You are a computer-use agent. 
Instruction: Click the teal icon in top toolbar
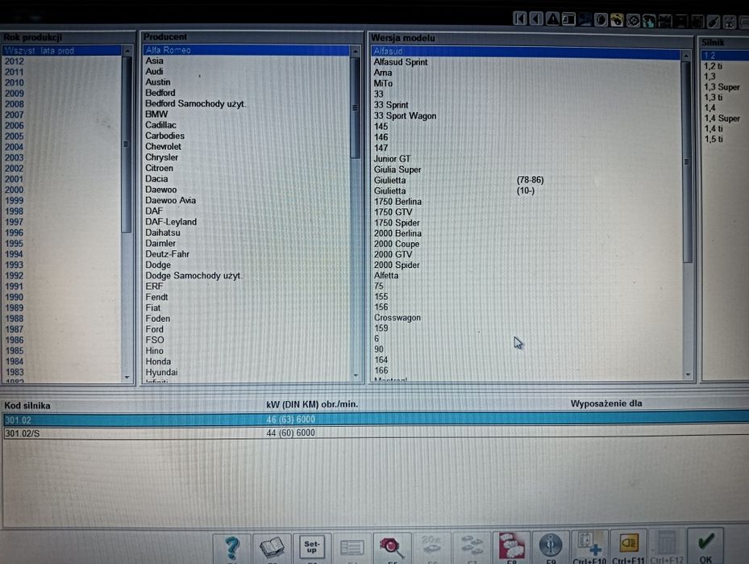click(x=649, y=20)
